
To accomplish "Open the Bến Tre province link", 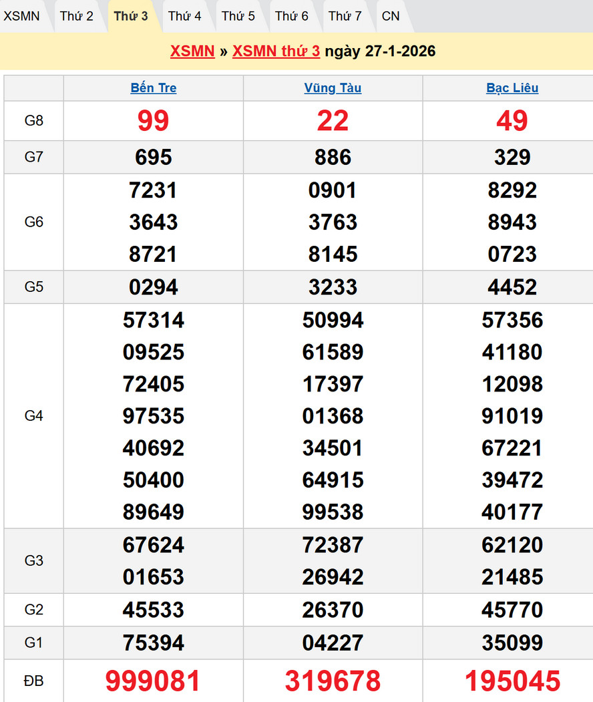I will tap(154, 88).
